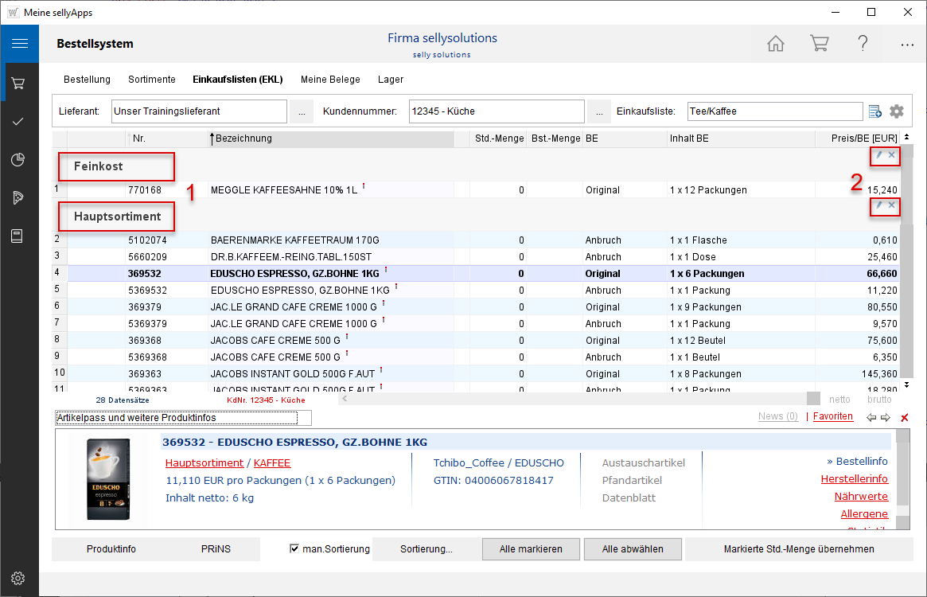Switch price display to netto
The height and width of the screenshot is (597, 927).
[839, 400]
